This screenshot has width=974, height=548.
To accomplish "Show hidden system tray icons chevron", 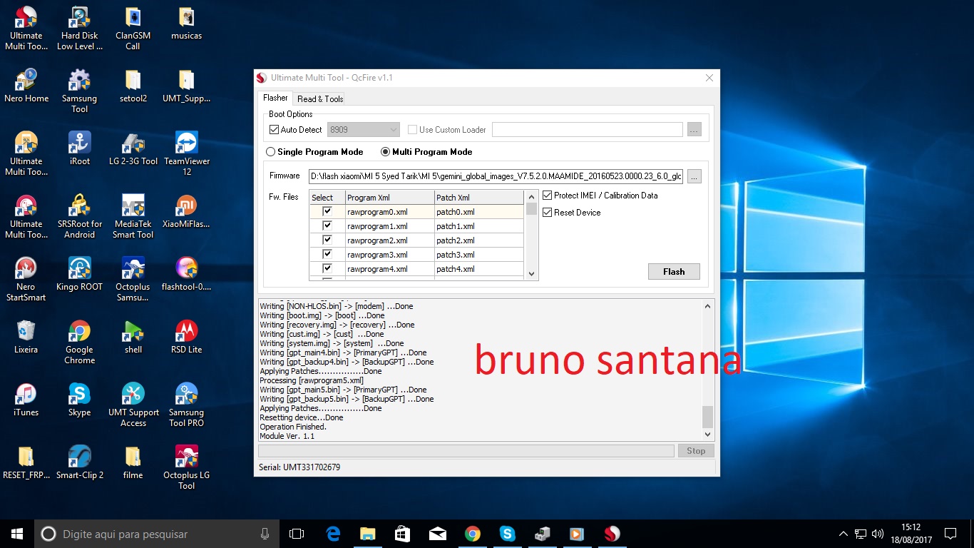I will click(844, 534).
